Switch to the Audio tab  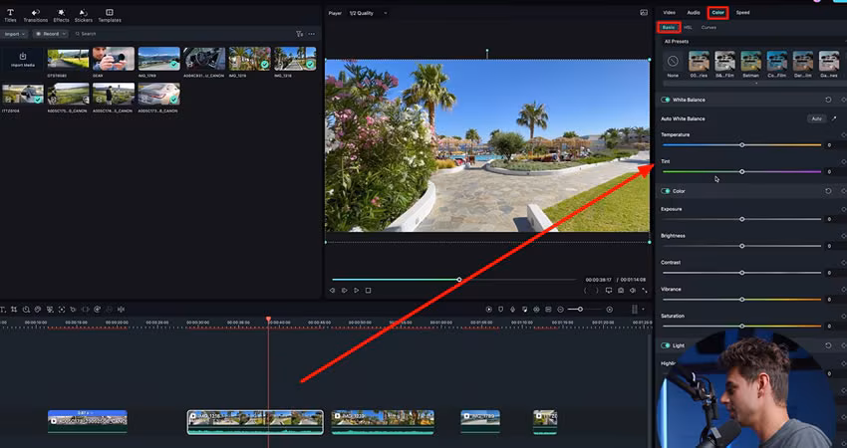694,12
